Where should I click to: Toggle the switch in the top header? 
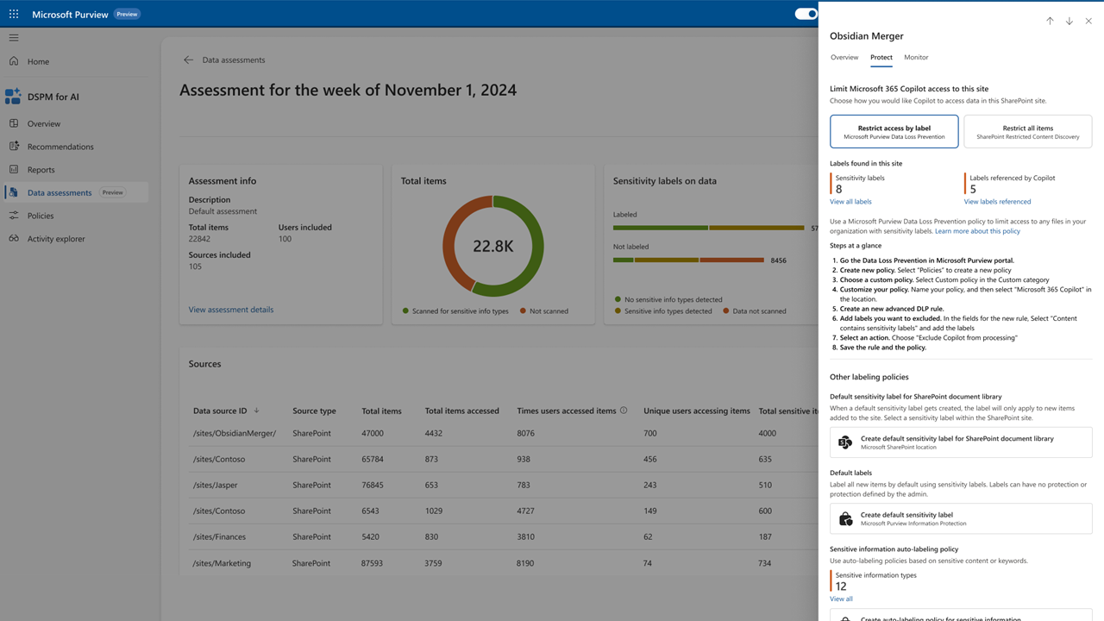[x=806, y=14]
